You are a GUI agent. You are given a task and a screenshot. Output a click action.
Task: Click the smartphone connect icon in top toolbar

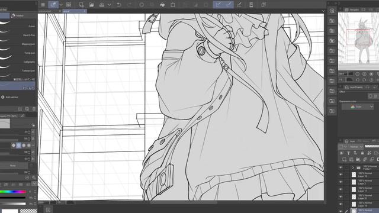[x=251, y=5]
